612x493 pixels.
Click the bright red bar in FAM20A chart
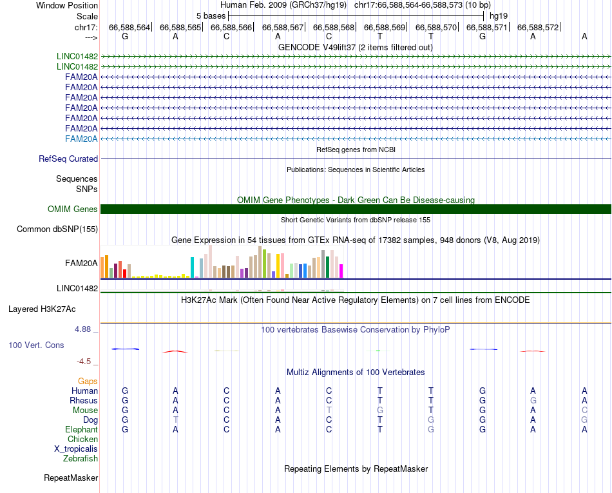[124, 273]
